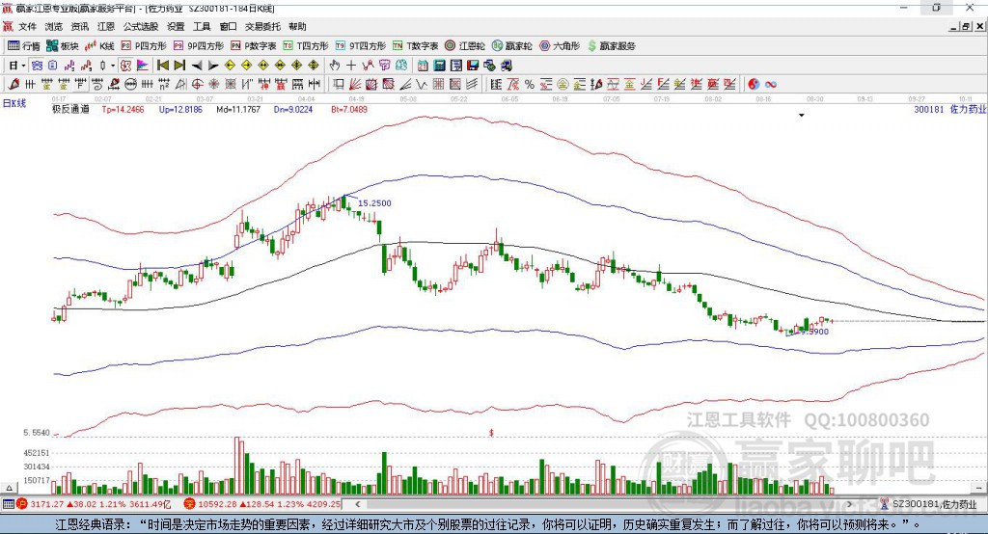Click the blue infinity symbol icon
988x534 pixels.
pos(771,85)
